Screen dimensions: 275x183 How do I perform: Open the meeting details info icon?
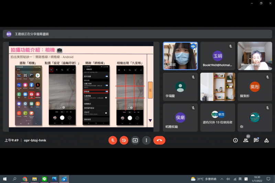click(x=235, y=140)
